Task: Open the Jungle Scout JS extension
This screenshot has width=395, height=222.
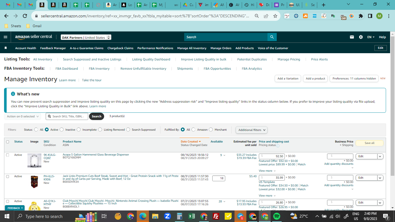Action: [305, 16]
